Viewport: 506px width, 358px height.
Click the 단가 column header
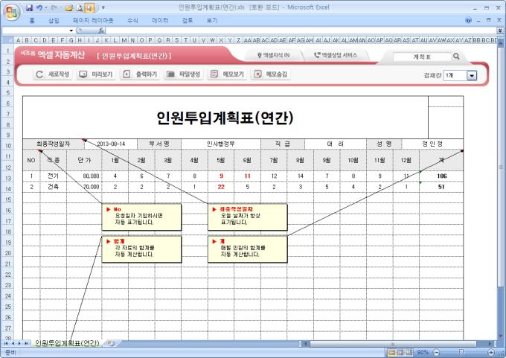[84, 160]
